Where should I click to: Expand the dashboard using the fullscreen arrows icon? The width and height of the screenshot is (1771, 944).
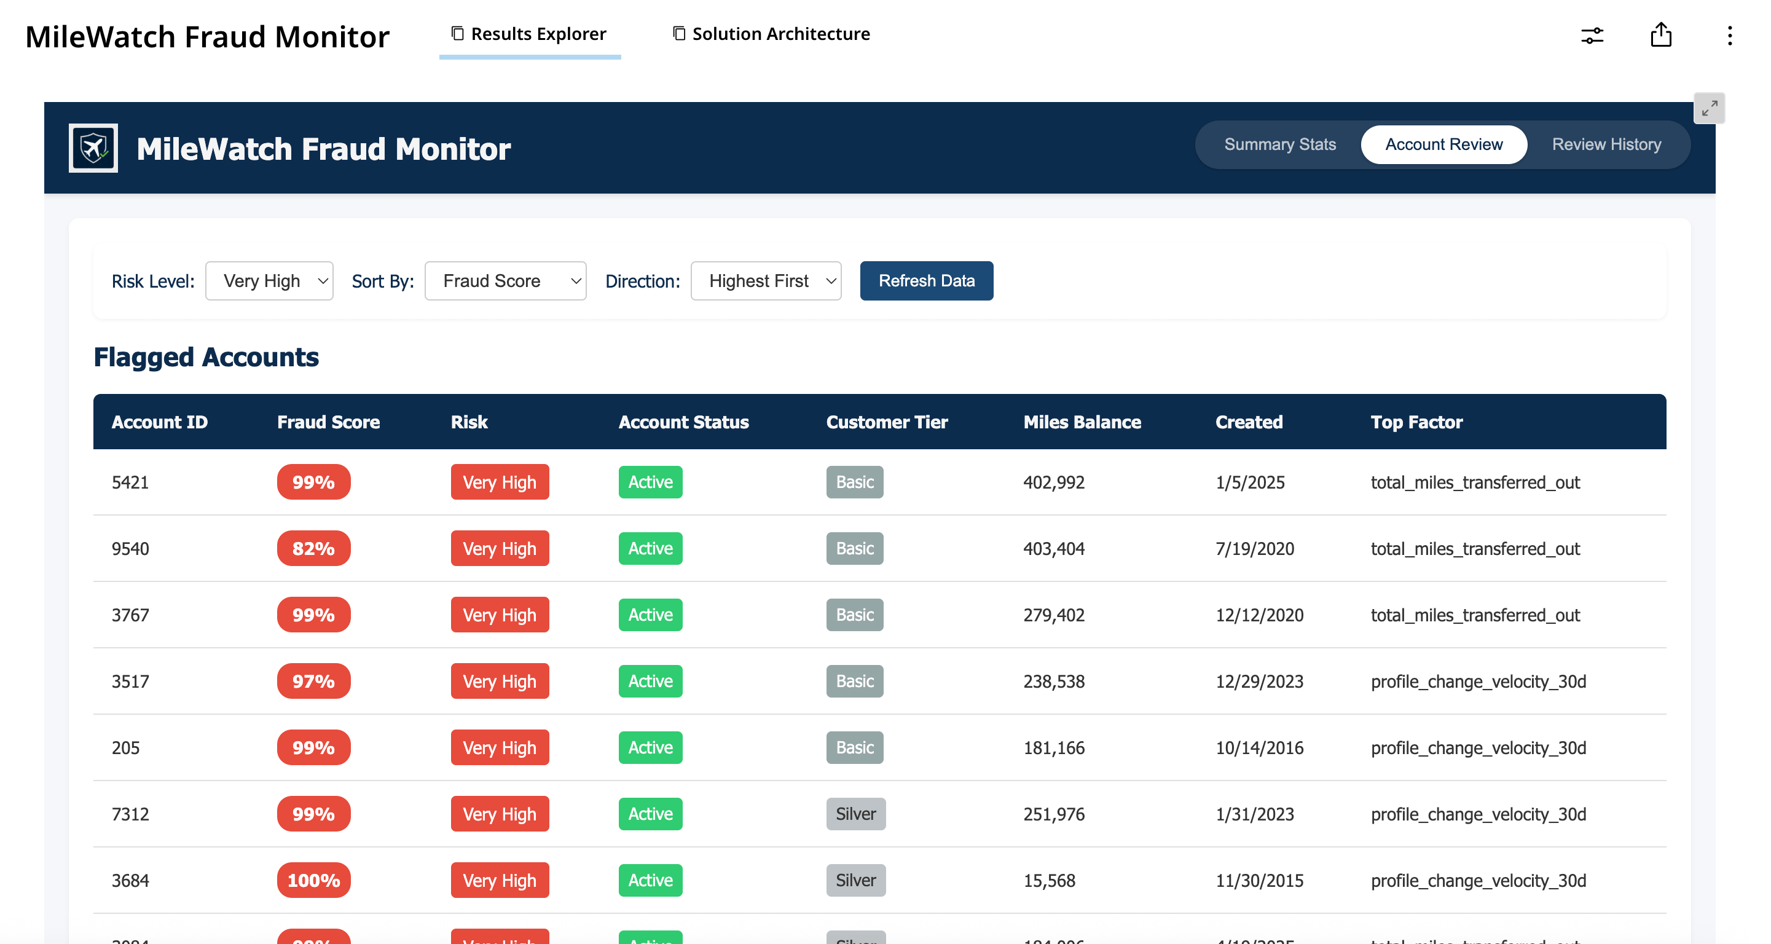[x=1710, y=108]
